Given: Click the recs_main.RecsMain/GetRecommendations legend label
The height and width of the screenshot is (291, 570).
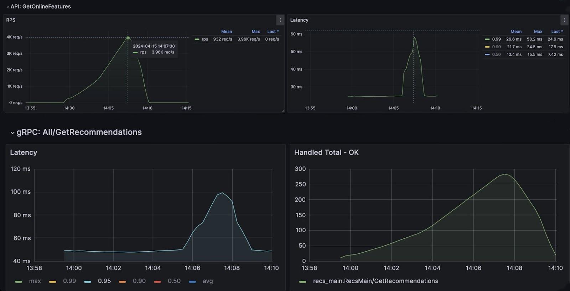Looking at the screenshot, I should click(x=375, y=281).
